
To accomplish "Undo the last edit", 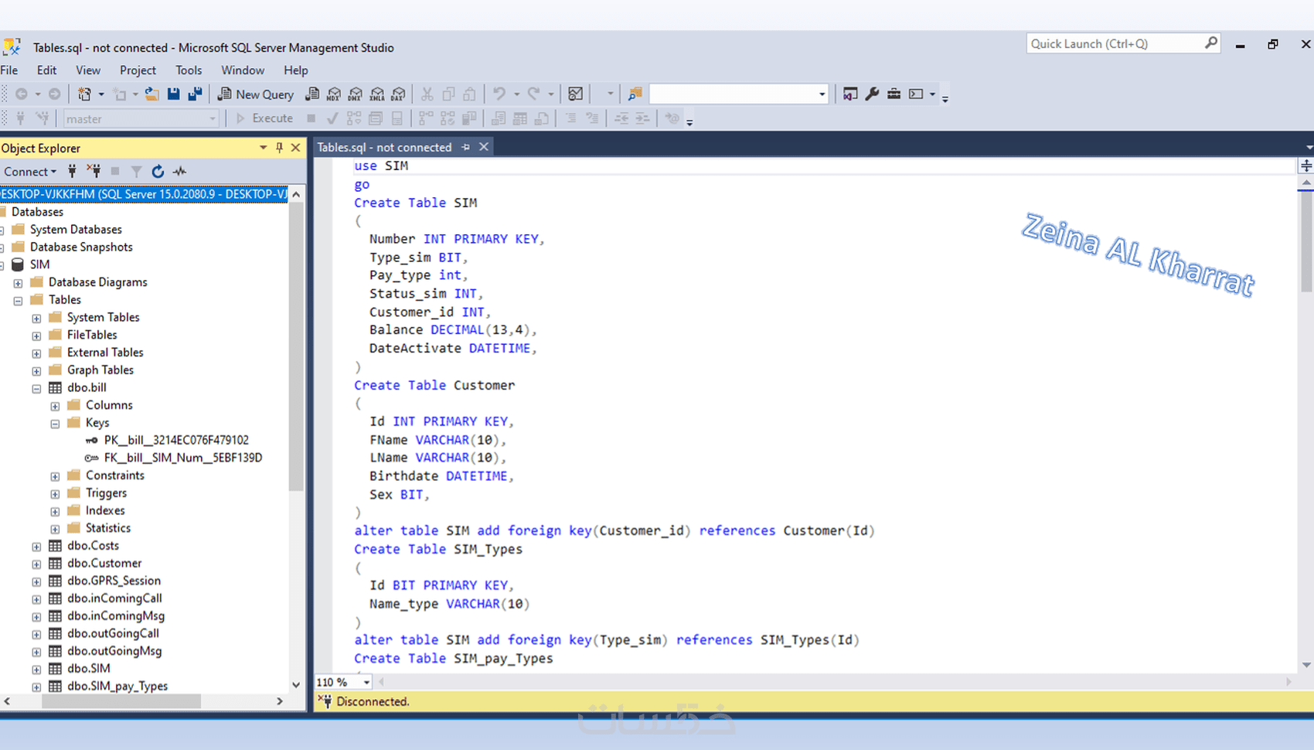I will (x=499, y=94).
